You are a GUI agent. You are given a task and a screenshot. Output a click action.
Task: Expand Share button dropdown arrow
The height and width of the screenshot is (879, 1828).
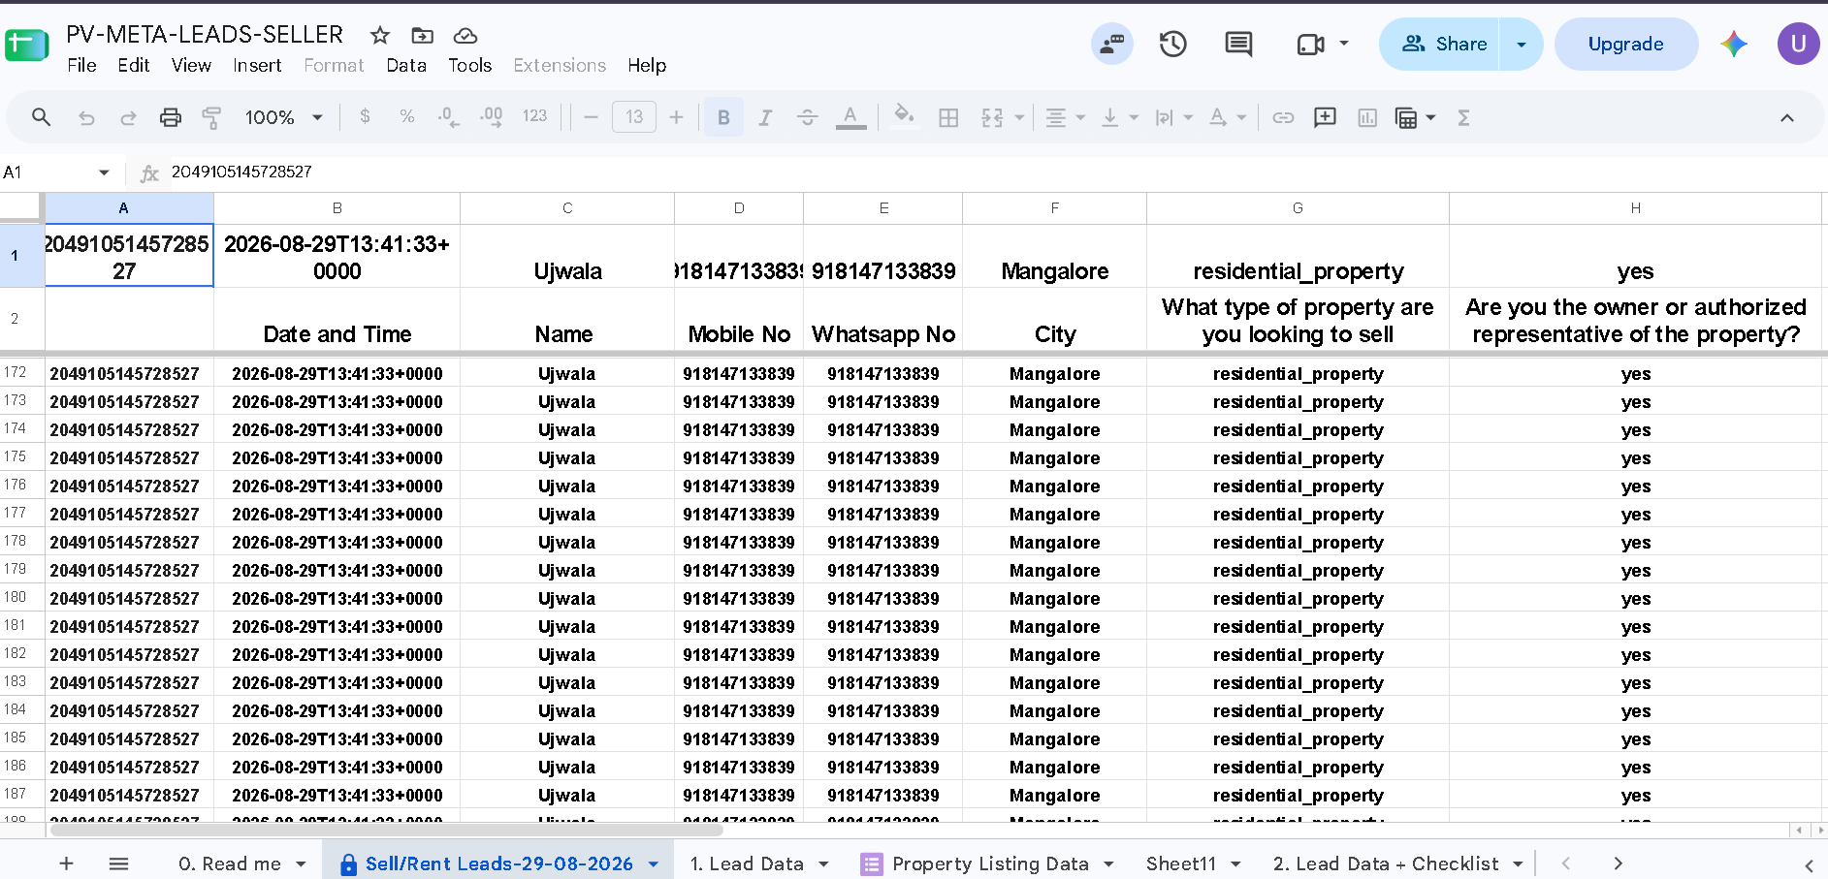pyautogui.click(x=1522, y=44)
